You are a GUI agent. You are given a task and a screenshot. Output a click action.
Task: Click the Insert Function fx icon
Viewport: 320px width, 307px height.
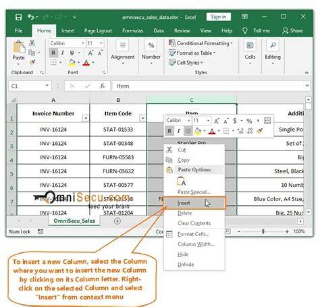[x=103, y=86]
